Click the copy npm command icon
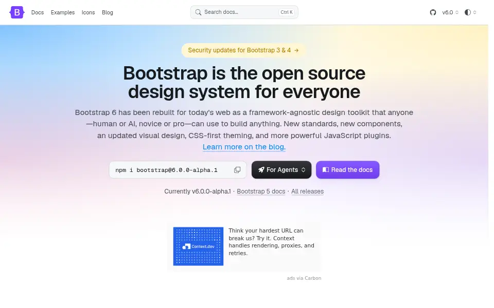Image resolution: width=494 pixels, height=308 pixels. [x=237, y=170]
